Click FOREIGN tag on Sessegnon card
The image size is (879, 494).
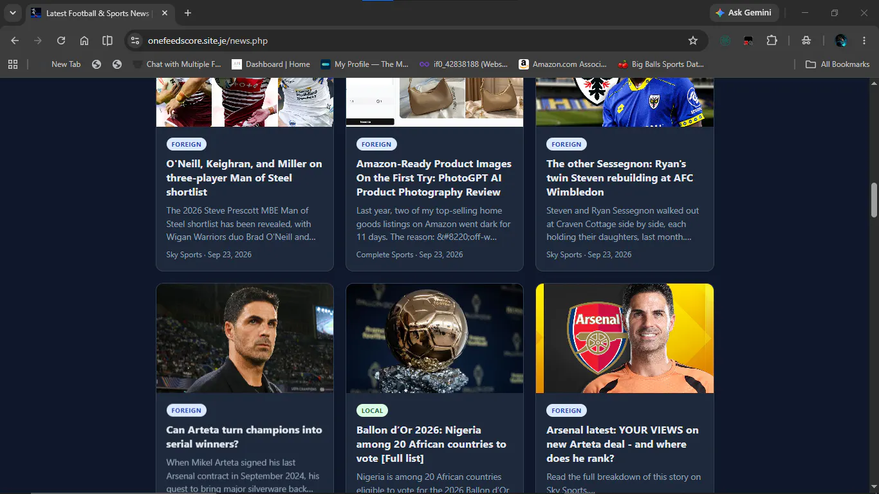click(566, 144)
